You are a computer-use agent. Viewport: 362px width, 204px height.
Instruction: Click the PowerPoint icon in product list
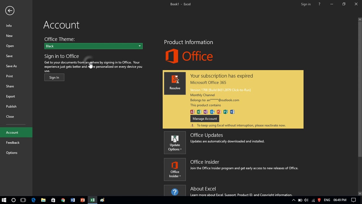click(219, 112)
